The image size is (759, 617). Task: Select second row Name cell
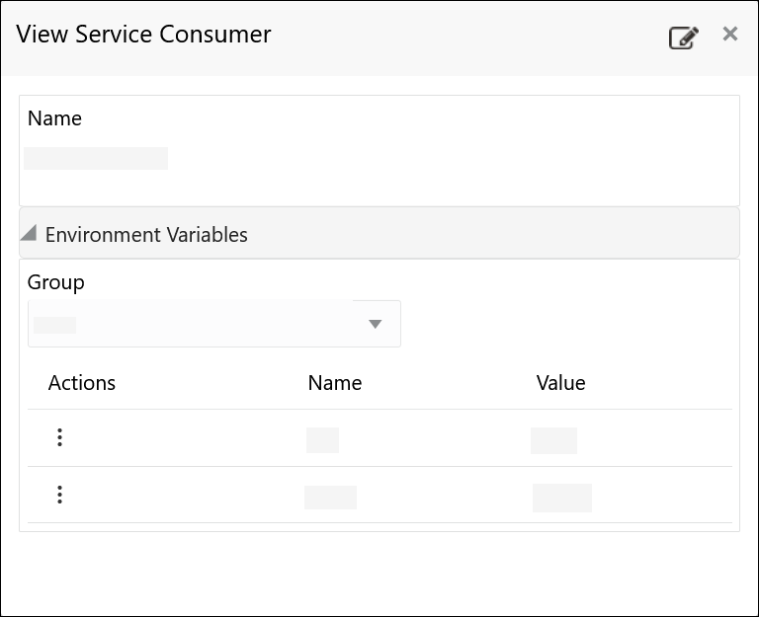(x=330, y=497)
